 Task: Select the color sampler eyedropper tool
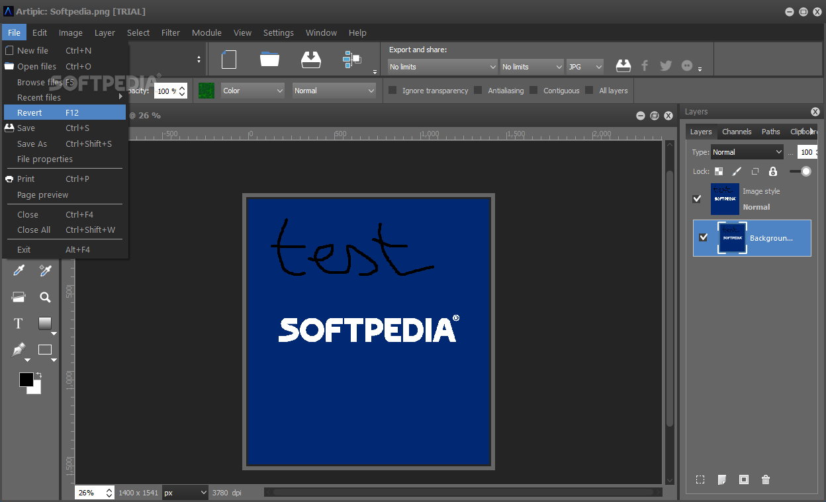point(45,271)
